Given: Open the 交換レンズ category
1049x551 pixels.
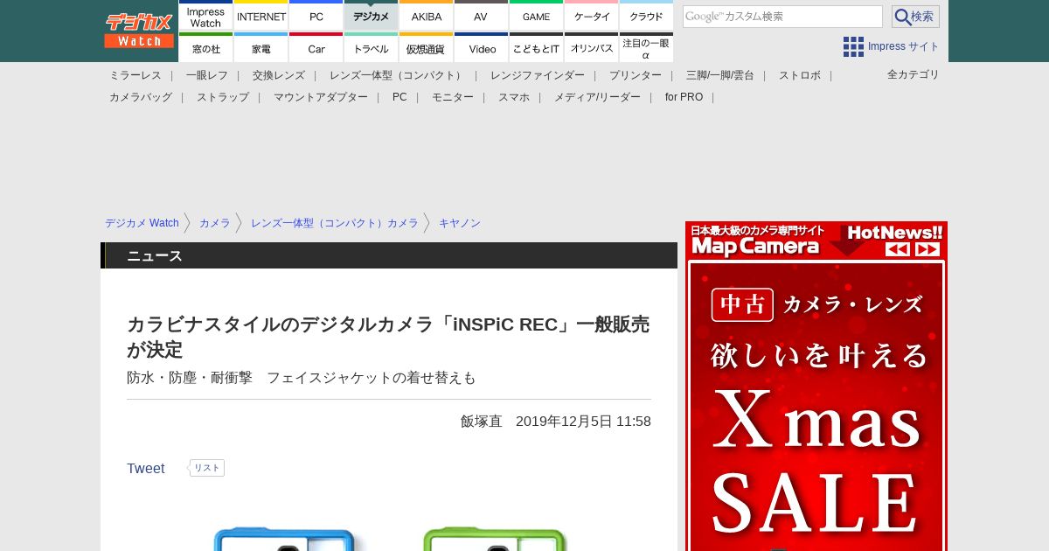Looking at the screenshot, I should [x=279, y=75].
